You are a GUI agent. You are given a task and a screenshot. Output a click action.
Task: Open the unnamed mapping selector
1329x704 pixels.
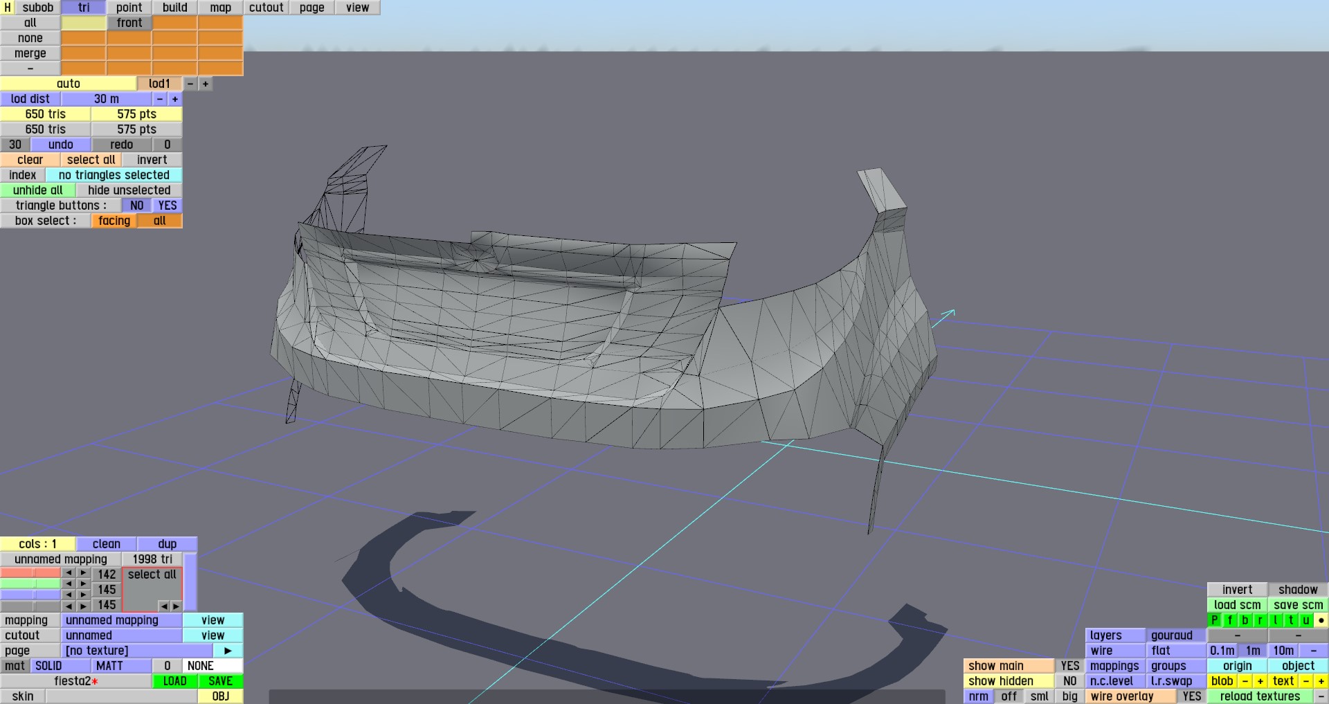pos(122,620)
